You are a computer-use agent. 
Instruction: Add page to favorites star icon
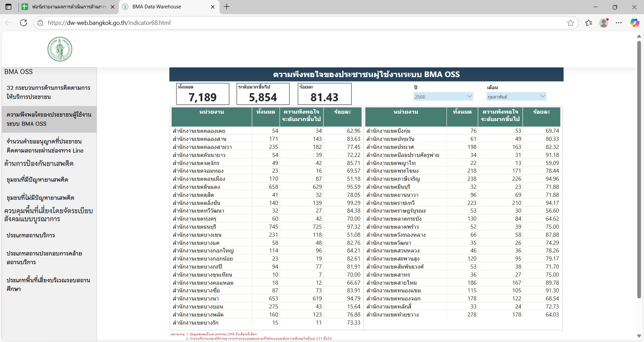pos(571,23)
